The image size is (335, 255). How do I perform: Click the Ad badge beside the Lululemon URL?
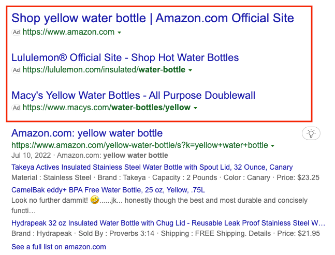pos(17,70)
